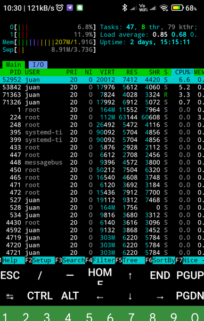The image size is (204, 321).
Task: Open F2 Setup screen
Action: [40, 260]
